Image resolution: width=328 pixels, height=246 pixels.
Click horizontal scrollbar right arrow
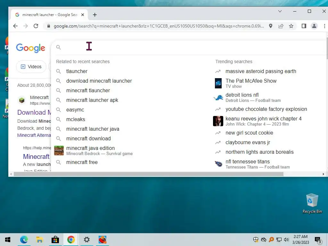point(324,174)
